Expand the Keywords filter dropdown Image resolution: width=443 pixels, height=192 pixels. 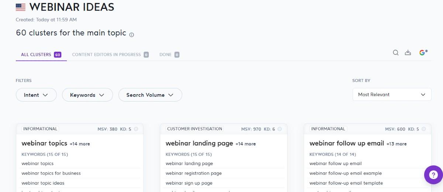[x=87, y=95]
